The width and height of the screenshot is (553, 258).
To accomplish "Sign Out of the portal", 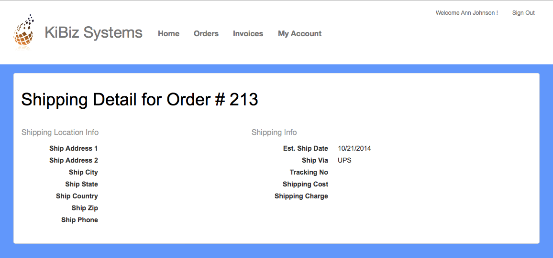I will coord(523,13).
